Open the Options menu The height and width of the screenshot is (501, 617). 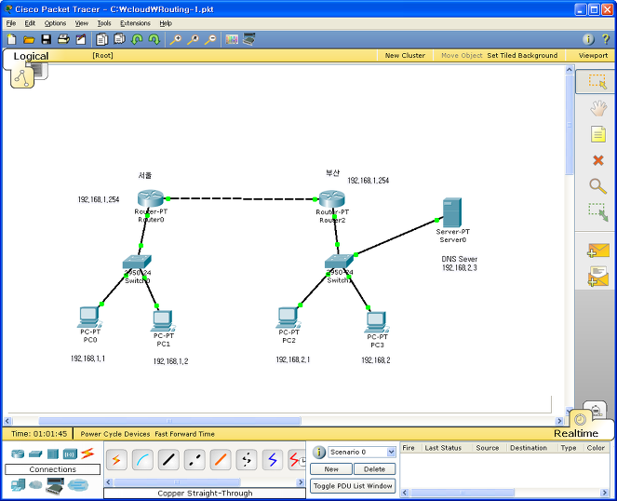point(55,23)
